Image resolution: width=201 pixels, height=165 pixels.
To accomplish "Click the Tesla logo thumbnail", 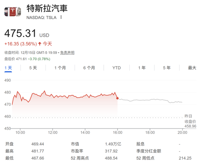I will point(13,12).
